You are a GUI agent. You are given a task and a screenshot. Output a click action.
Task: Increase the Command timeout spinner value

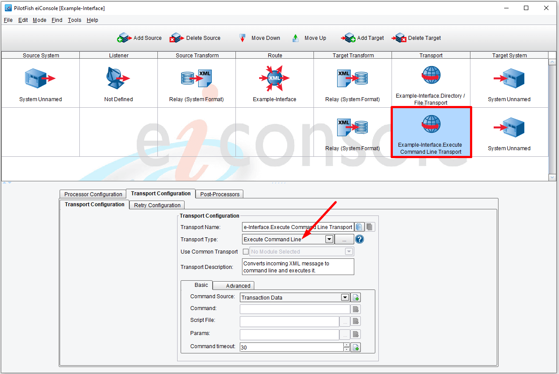pyautogui.click(x=346, y=345)
